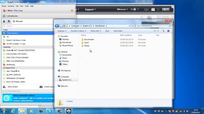Refresh the AeriaGames folder view

(133, 26)
